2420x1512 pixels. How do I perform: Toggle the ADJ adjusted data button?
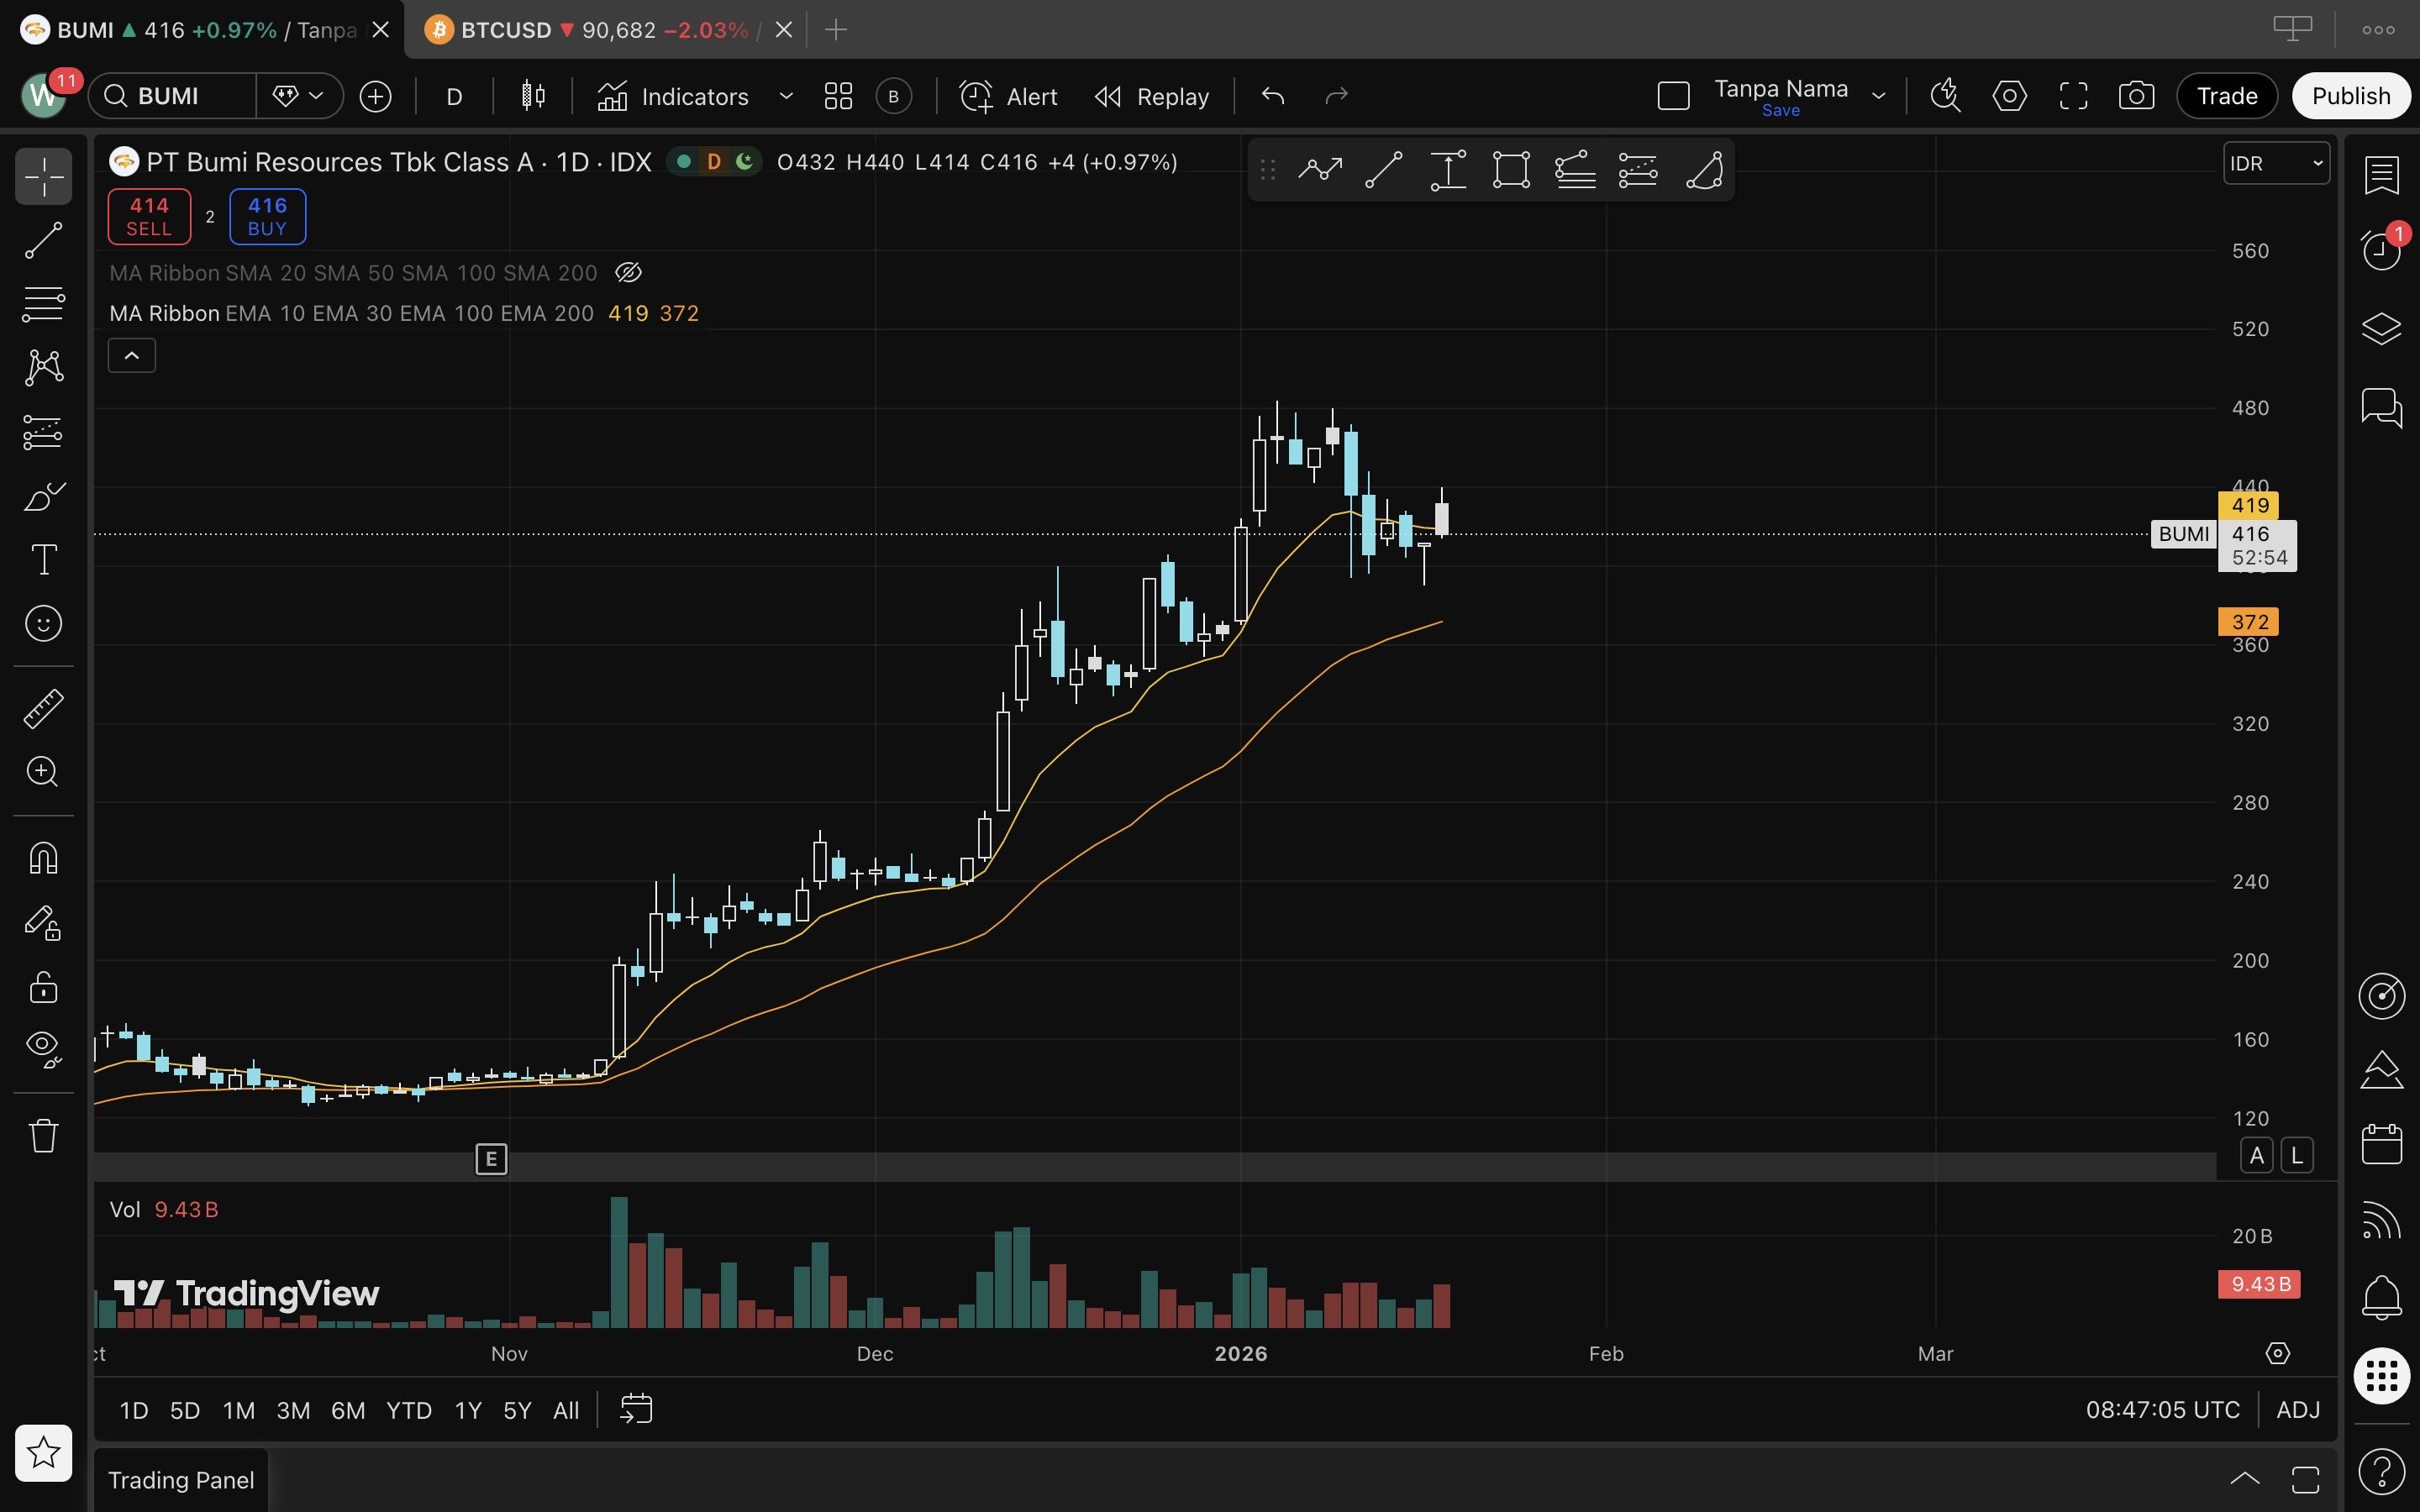pos(2297,1410)
